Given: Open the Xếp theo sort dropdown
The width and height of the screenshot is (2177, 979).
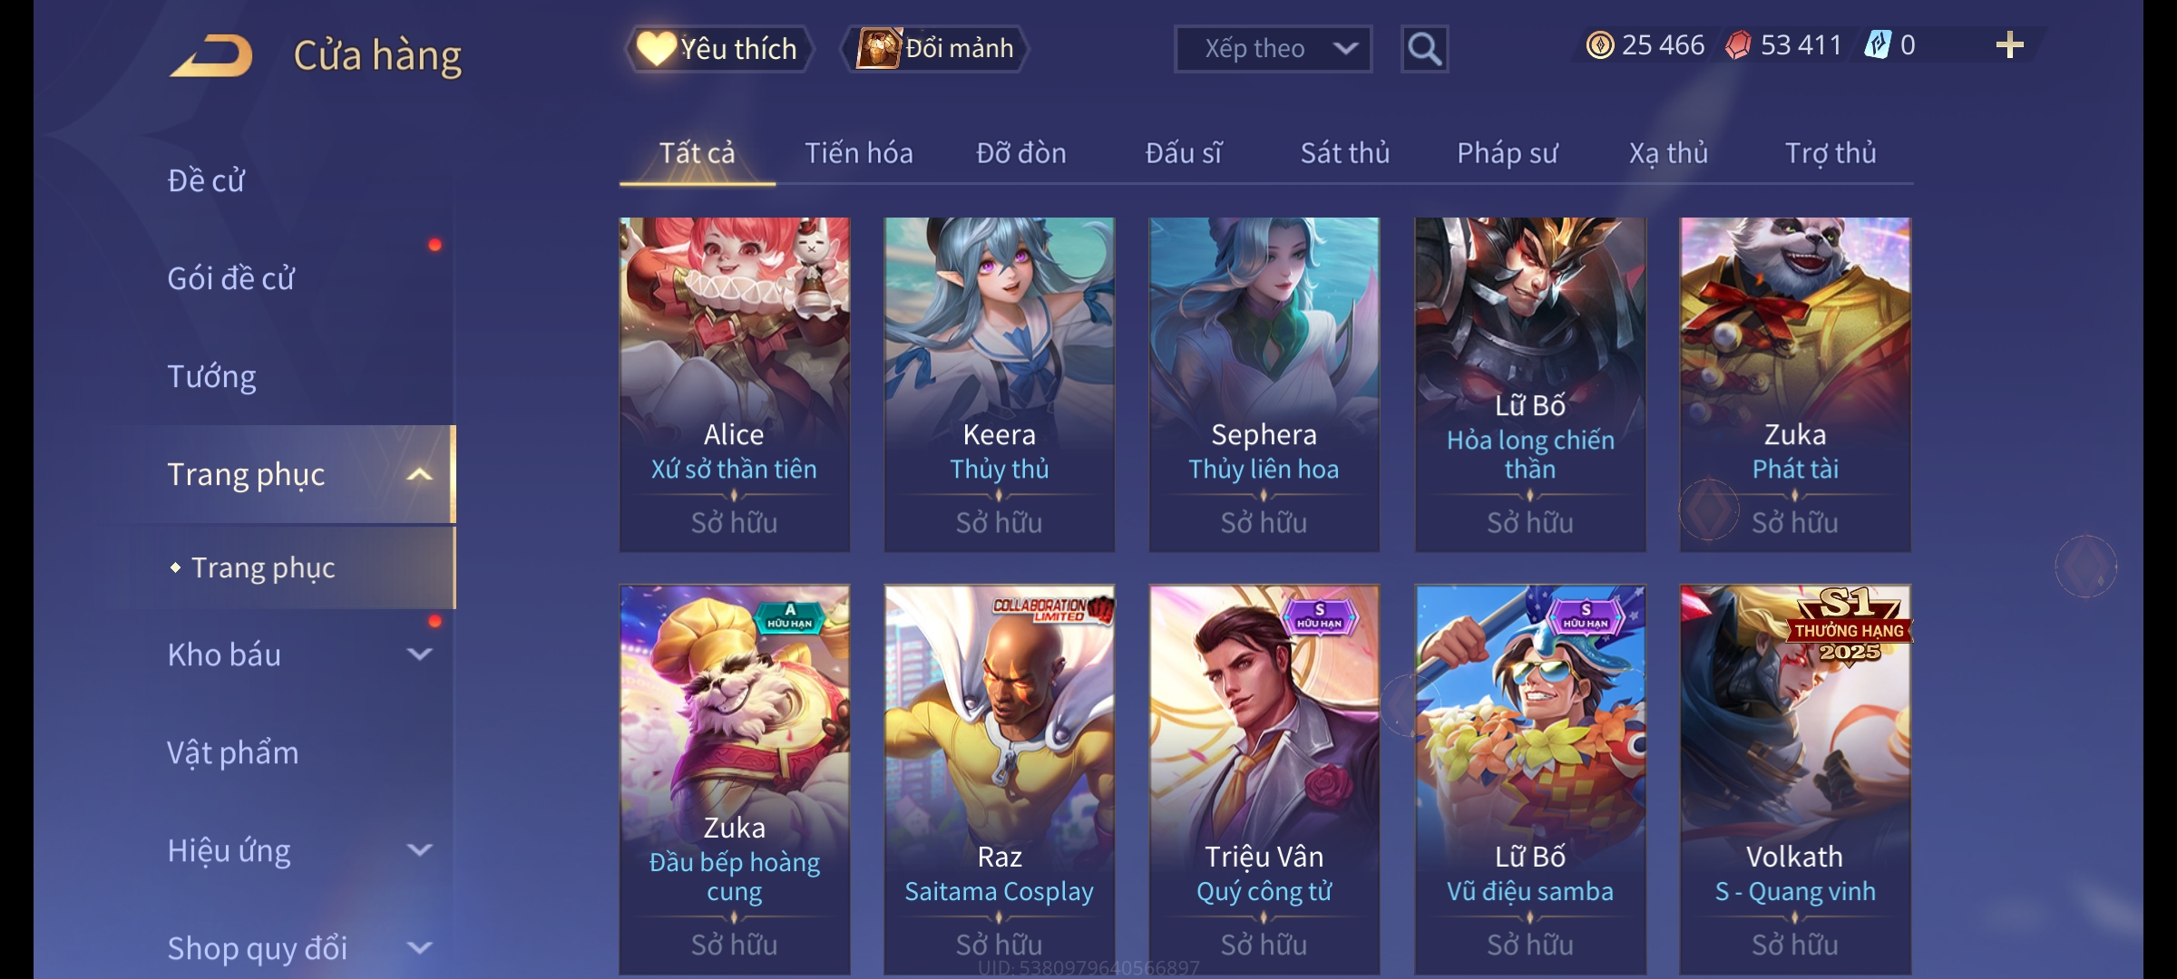Looking at the screenshot, I should pyautogui.click(x=1274, y=49).
